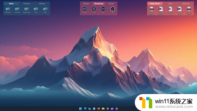Switch to the Backlog tab

[186, 3]
